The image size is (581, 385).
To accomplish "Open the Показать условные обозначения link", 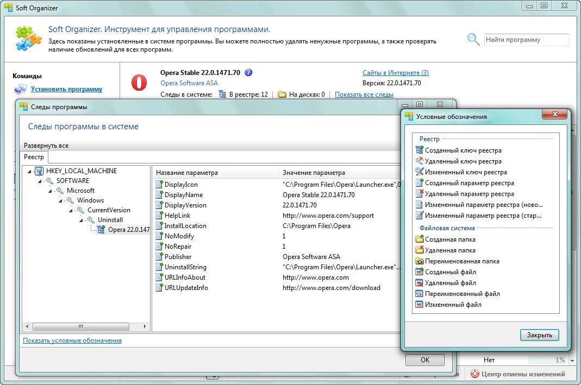I will (72, 340).
